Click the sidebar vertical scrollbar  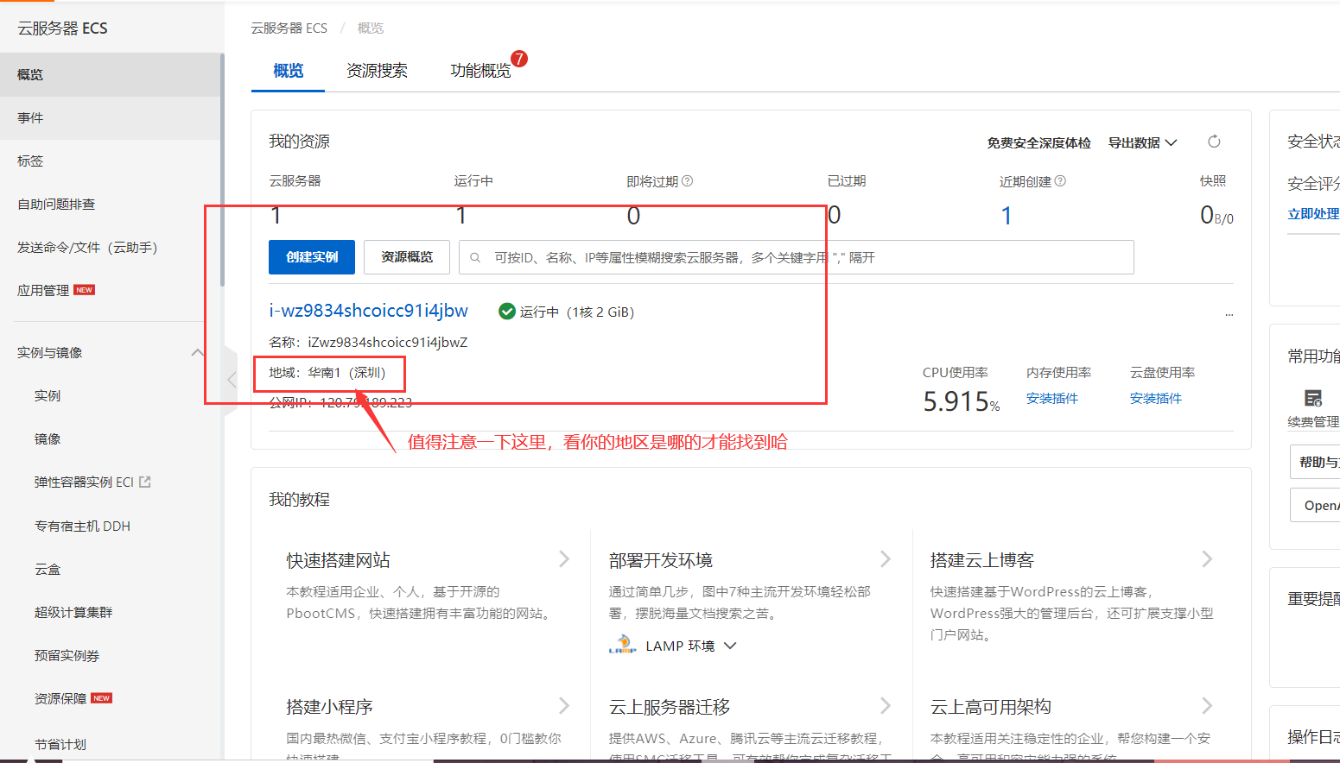(x=222, y=169)
